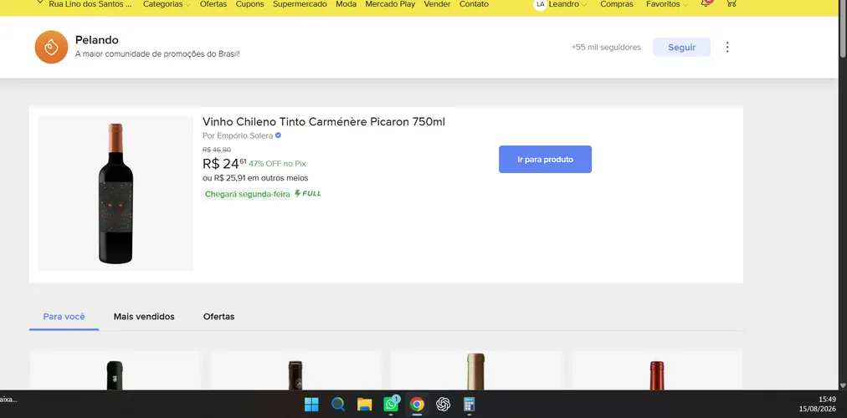The height and width of the screenshot is (418, 847).
Task: Expand the Favoritos dropdown
Action: (x=667, y=4)
